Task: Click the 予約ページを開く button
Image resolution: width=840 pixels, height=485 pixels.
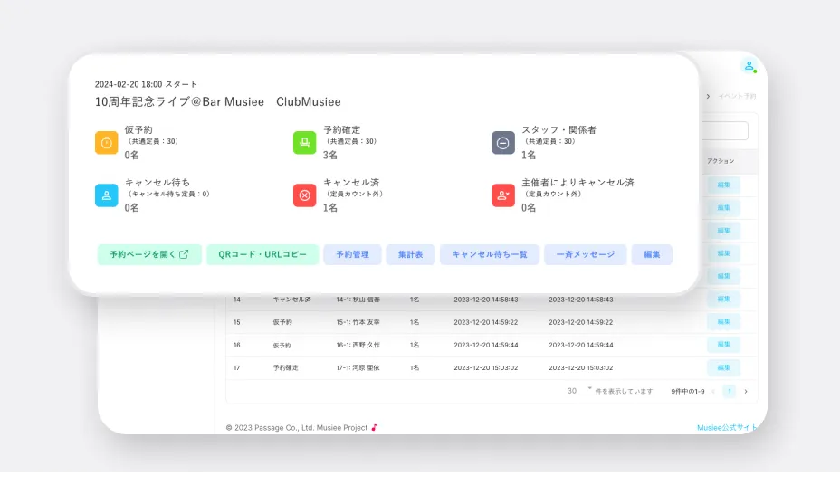Action: (149, 254)
